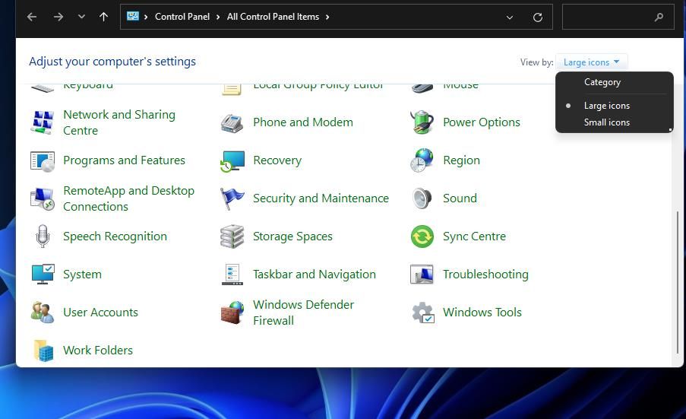Expand chevron before Control Panel breadcrumb
Viewport: 686px width, 419px height.
pyautogui.click(x=146, y=17)
